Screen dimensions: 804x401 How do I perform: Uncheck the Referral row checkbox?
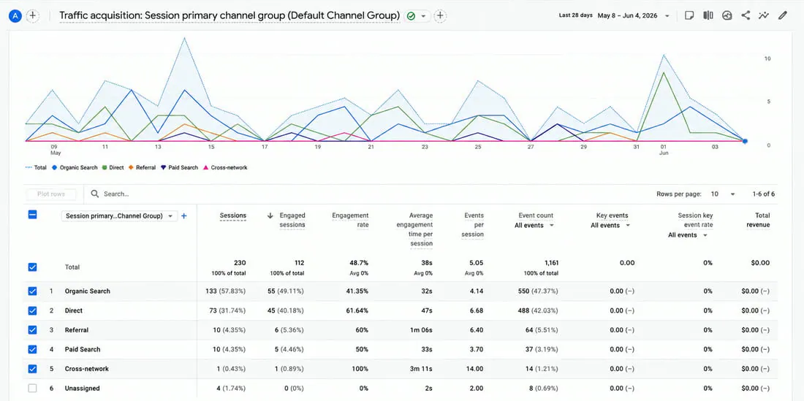tap(32, 330)
